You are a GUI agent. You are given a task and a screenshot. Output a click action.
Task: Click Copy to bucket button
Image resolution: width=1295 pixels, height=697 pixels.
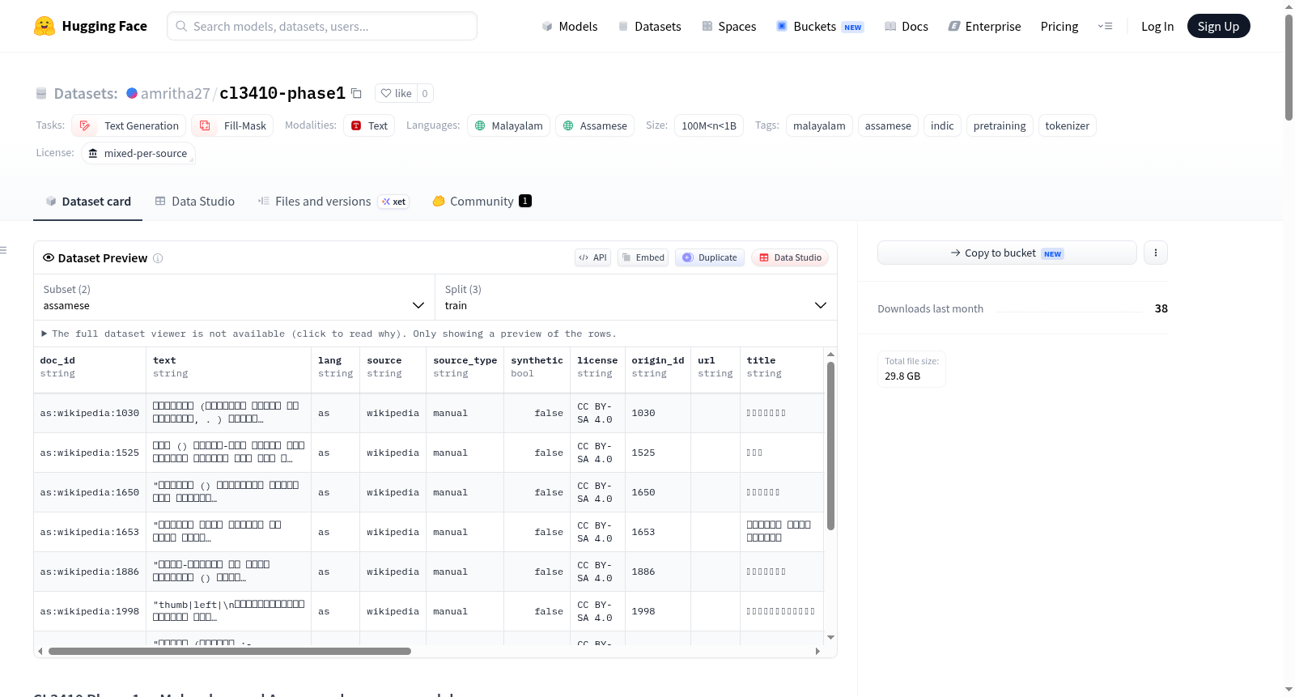click(x=1007, y=253)
